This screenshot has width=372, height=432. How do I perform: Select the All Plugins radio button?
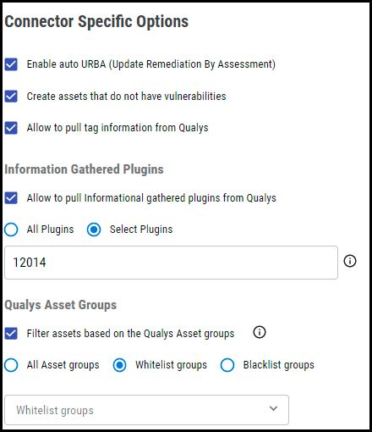pyautogui.click(x=11, y=230)
